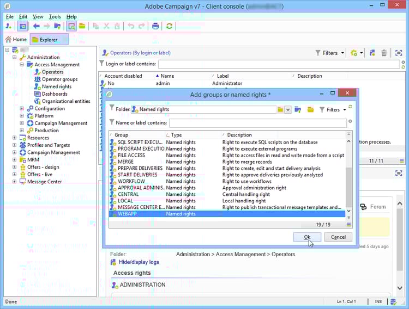The image size is (409, 309).
Task: Select Dashboards in the tree
Action: [55, 94]
